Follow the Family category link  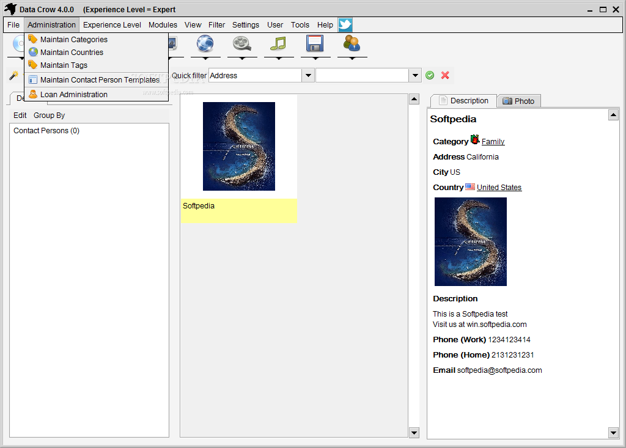point(493,141)
